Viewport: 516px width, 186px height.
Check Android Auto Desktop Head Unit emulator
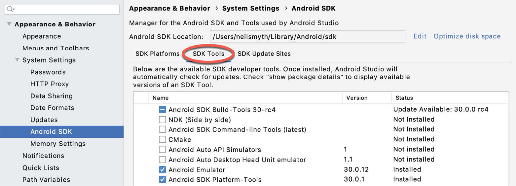coord(162,160)
